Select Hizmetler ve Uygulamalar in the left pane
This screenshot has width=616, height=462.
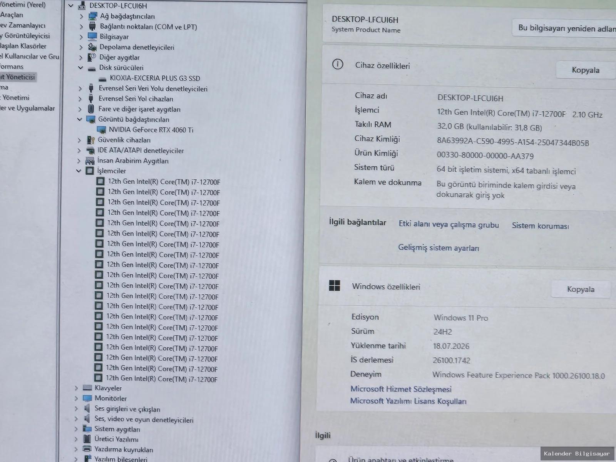(27, 108)
